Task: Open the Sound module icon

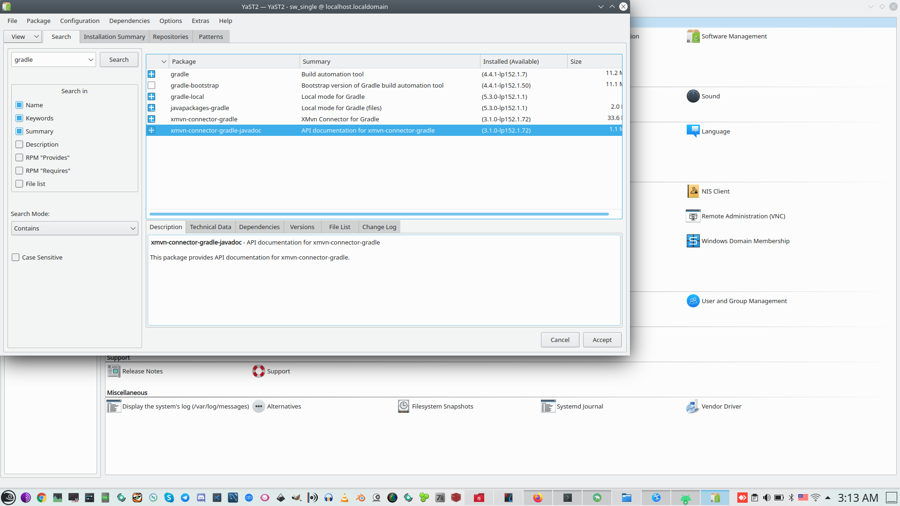Action: [x=693, y=96]
